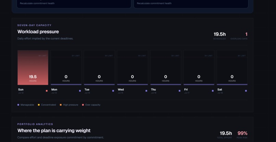
Task: Click the "Fri" day label
Action: point(186,90)
